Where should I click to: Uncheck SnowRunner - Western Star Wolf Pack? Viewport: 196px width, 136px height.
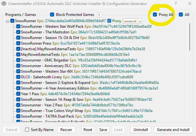click(18, 27)
